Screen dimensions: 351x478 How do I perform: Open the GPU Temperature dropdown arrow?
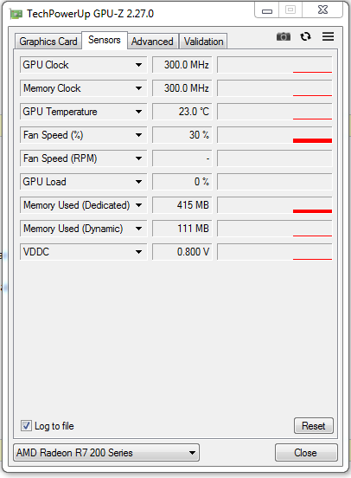(138, 112)
